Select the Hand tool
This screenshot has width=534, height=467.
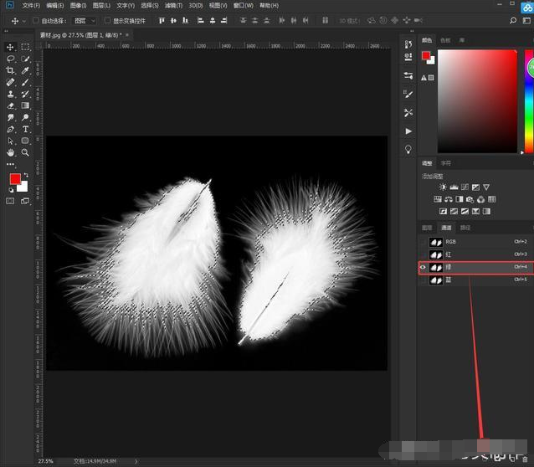[x=10, y=153]
